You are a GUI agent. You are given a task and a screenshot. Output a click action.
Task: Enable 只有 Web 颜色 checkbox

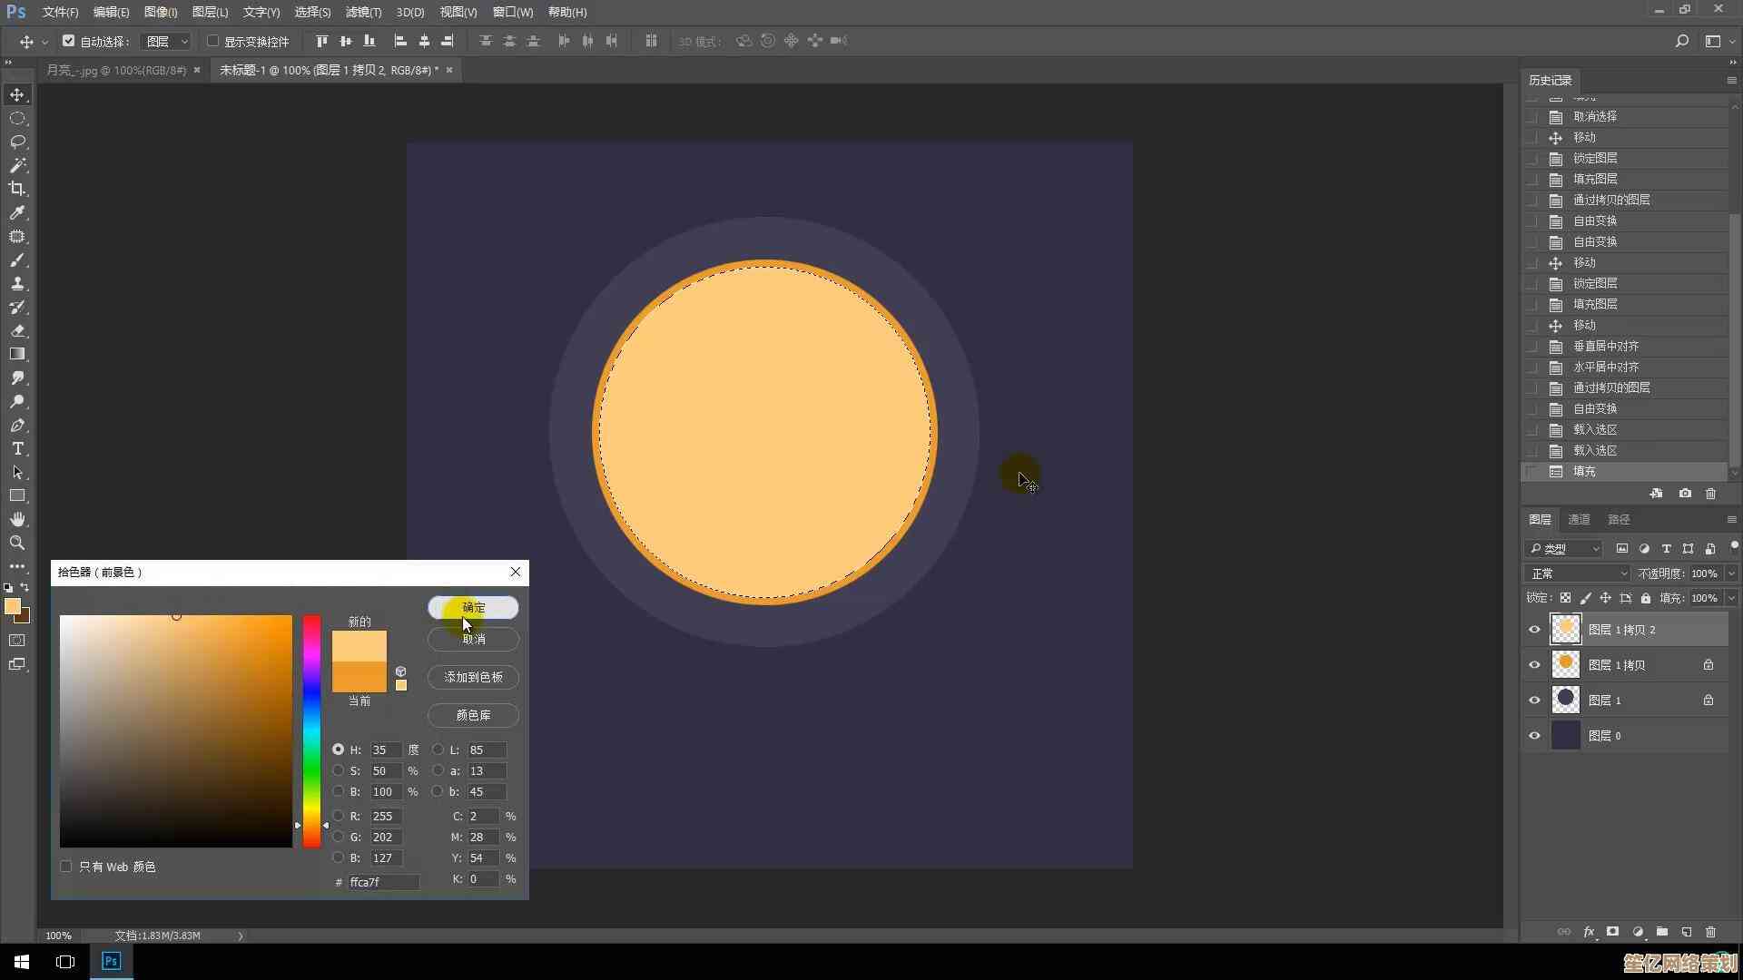66,867
